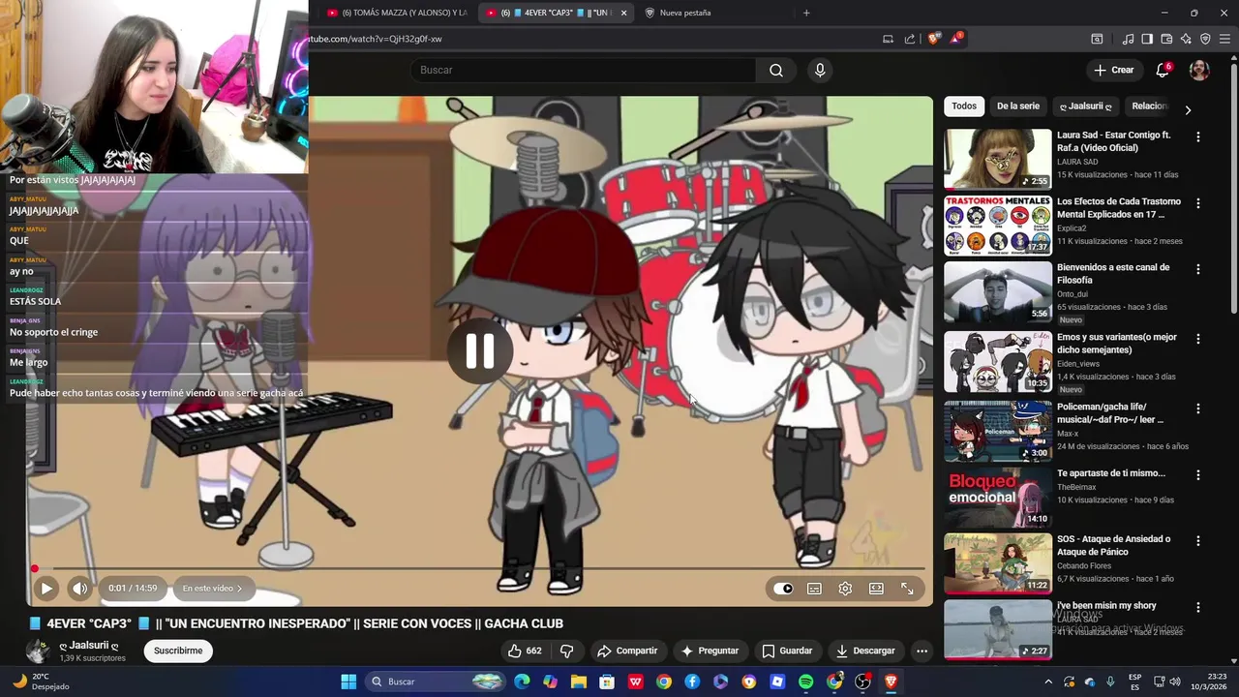
Task: Mute the video using the volume icon
Action: pos(79,588)
